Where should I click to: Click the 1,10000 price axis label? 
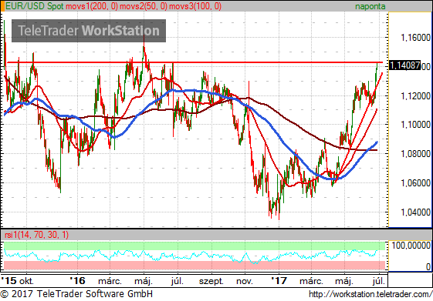(415, 125)
